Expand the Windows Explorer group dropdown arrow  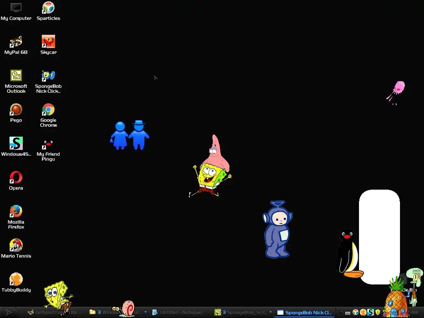[146, 312]
